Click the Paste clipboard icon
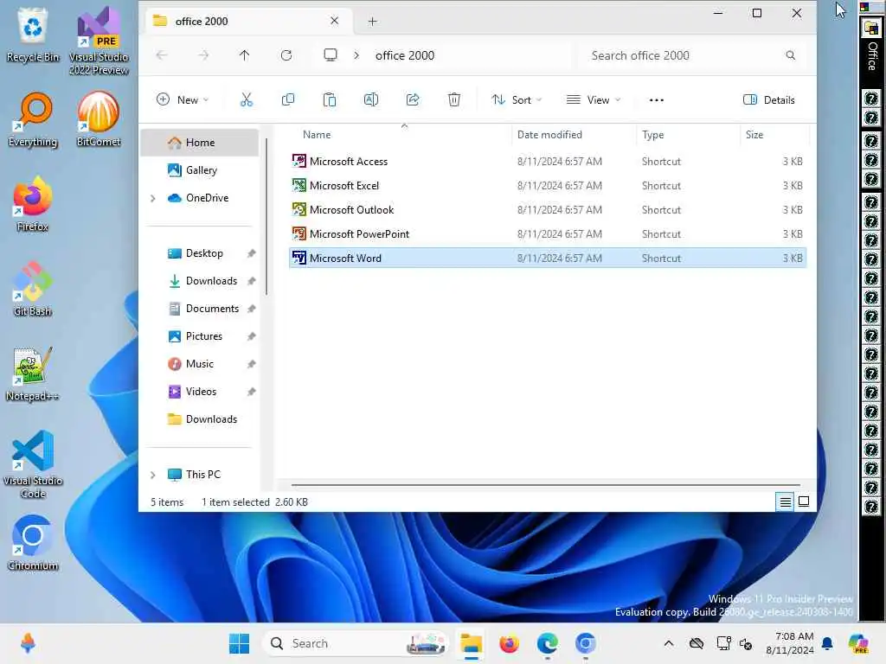The width and height of the screenshot is (886, 664). click(x=330, y=100)
